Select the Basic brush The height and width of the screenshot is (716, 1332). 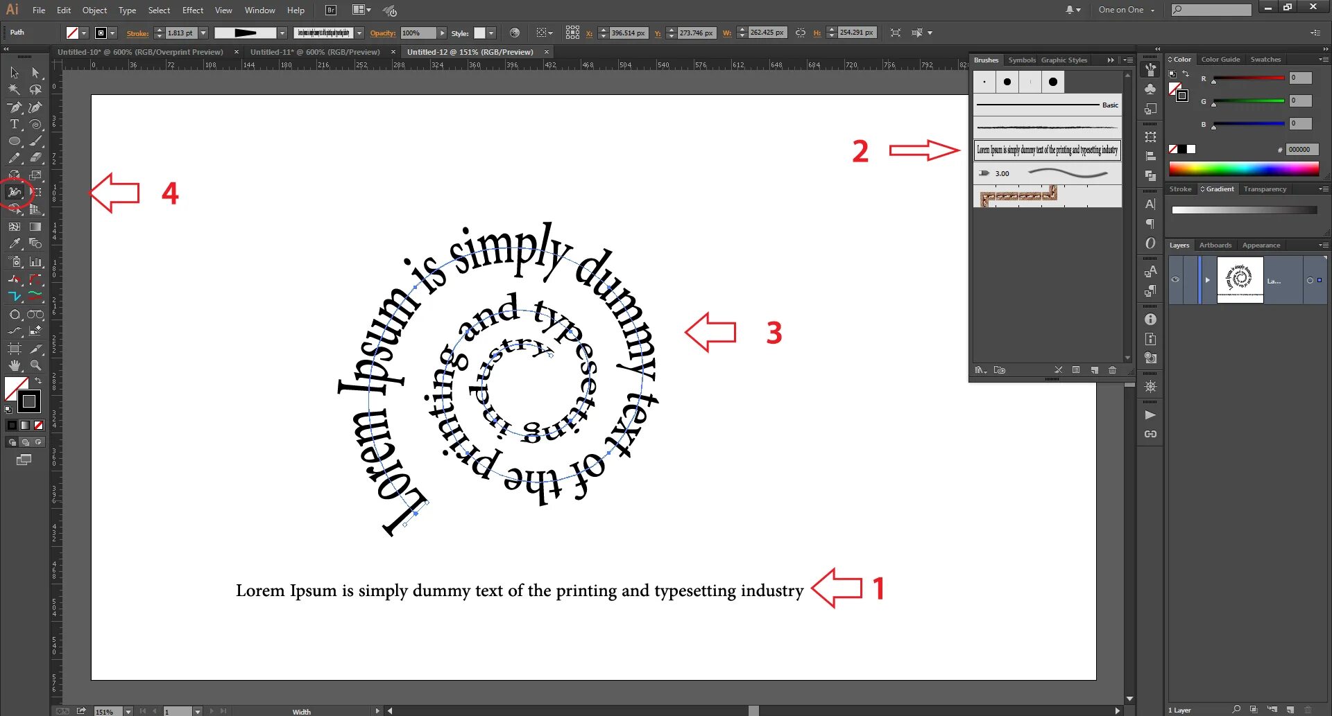[1047, 105]
